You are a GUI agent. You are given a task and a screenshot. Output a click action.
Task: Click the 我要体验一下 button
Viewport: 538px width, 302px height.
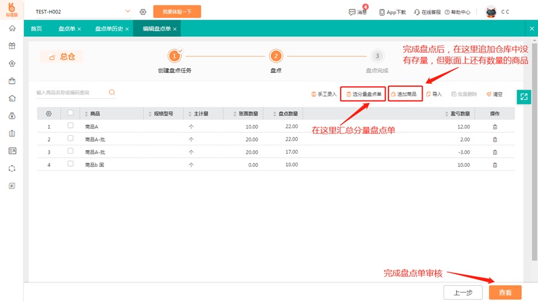click(177, 12)
